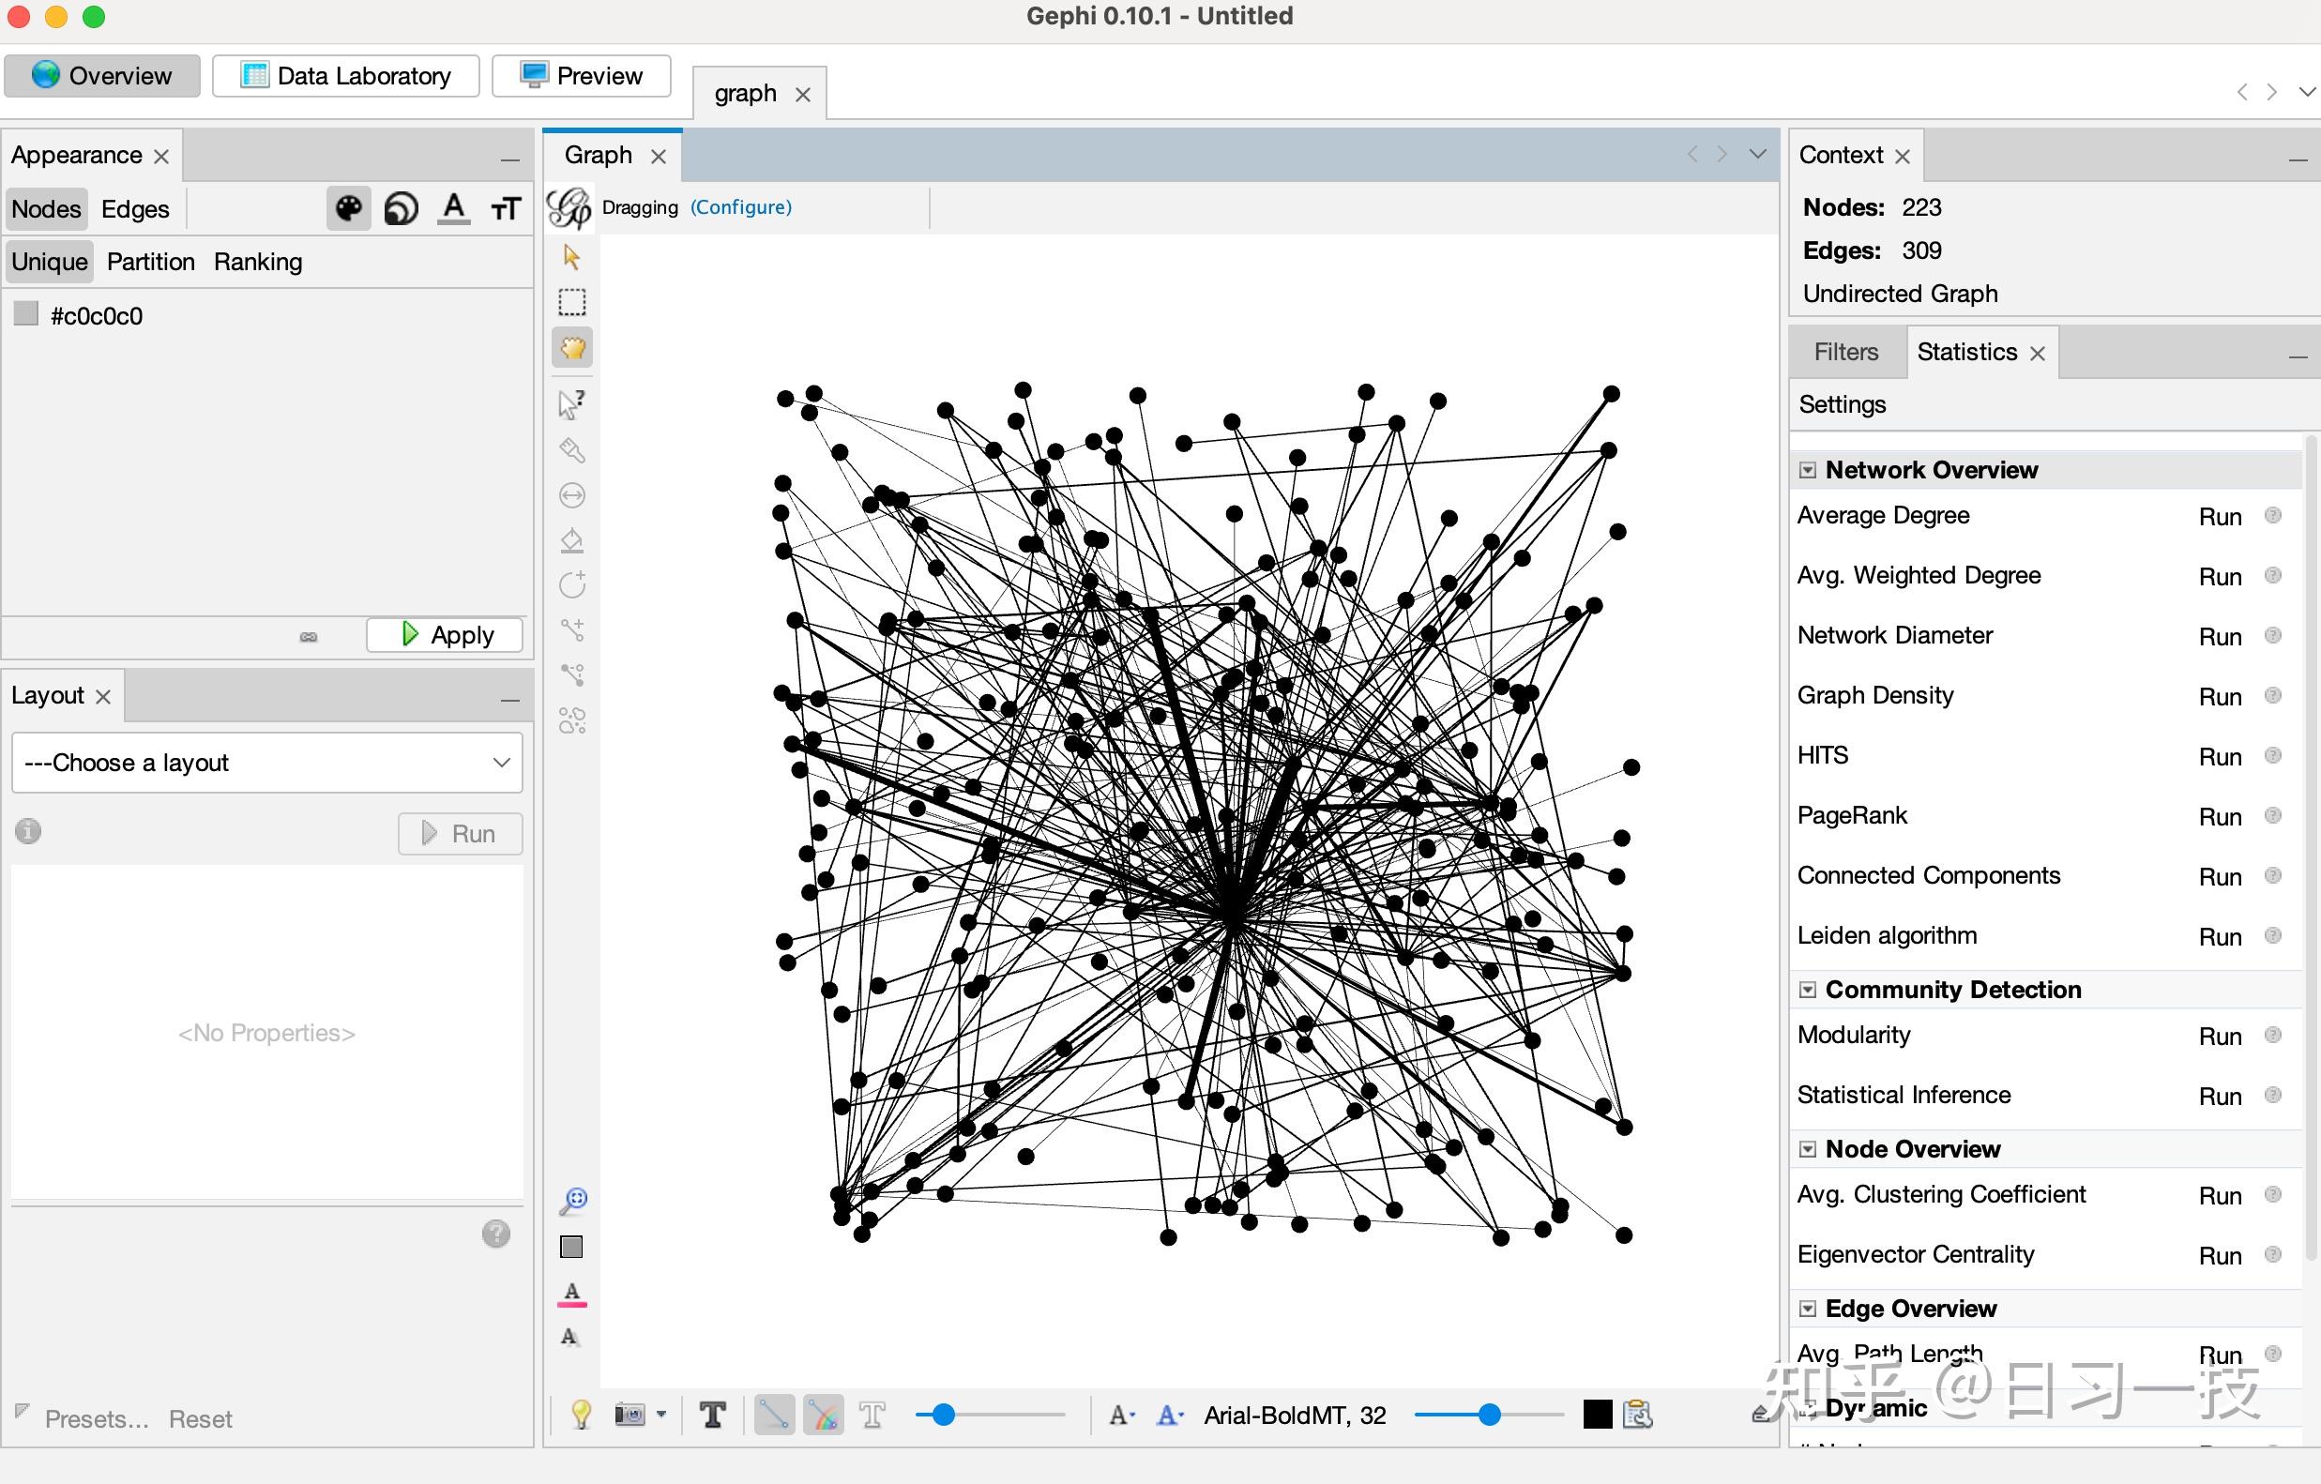Click the #c0c0c0 color swatch
Viewport: 2321px width, 1484px height.
pos(26,314)
